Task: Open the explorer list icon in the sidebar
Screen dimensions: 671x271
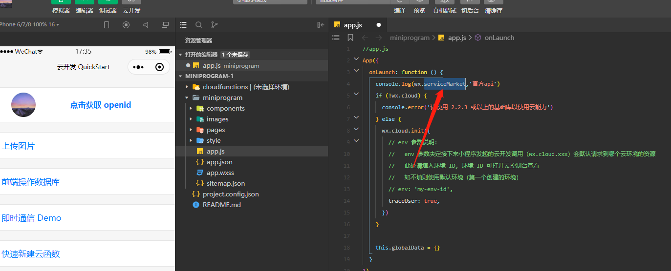Action: [x=183, y=25]
